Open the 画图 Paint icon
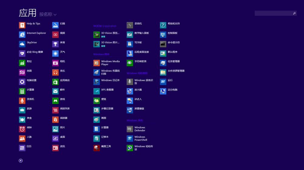304x170 pixels. click(x=97, y=120)
